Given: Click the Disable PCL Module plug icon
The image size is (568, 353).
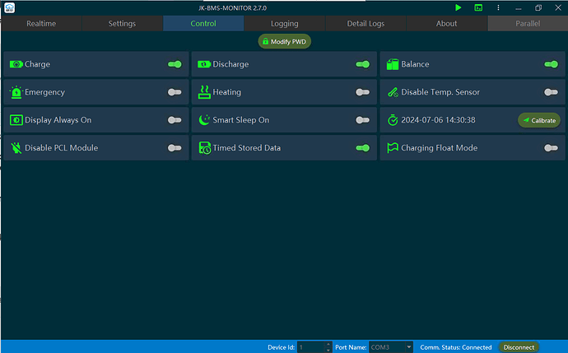Looking at the screenshot, I should (16, 148).
